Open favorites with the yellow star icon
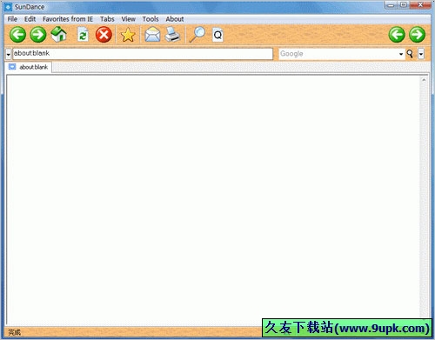Screen dimensions: 435x340 [128, 35]
